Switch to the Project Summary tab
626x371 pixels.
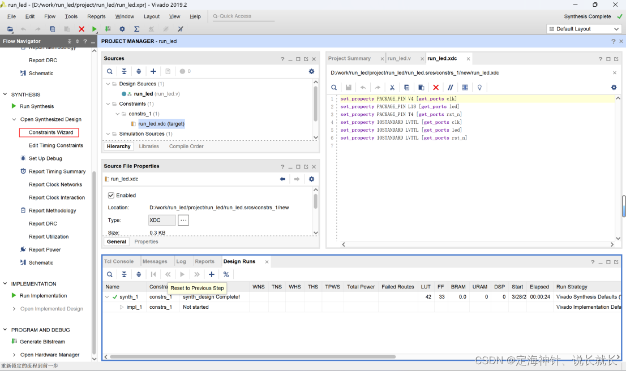coord(349,58)
